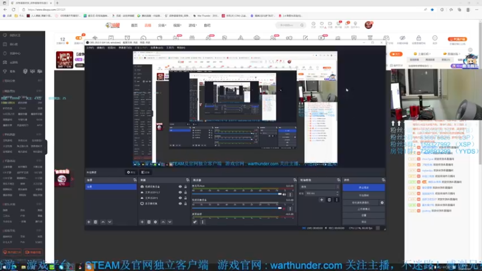Go to 首页 tab in Douyu navigation
Screen dimensions: 482x271
tap(134, 25)
